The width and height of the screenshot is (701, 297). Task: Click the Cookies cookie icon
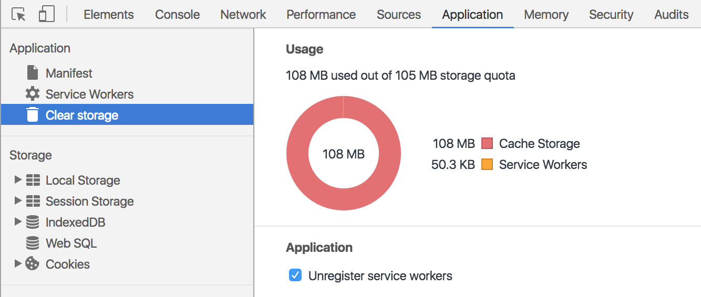coord(33,264)
